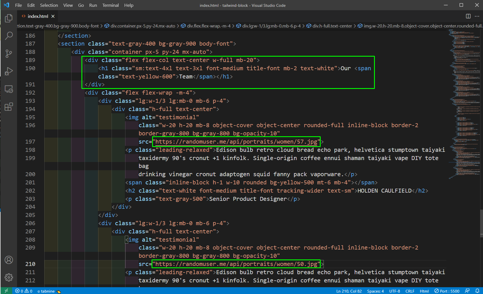Image resolution: width=483 pixels, height=294 pixels.
Task: Open the Extensions marketplace view
Action: 9,107
